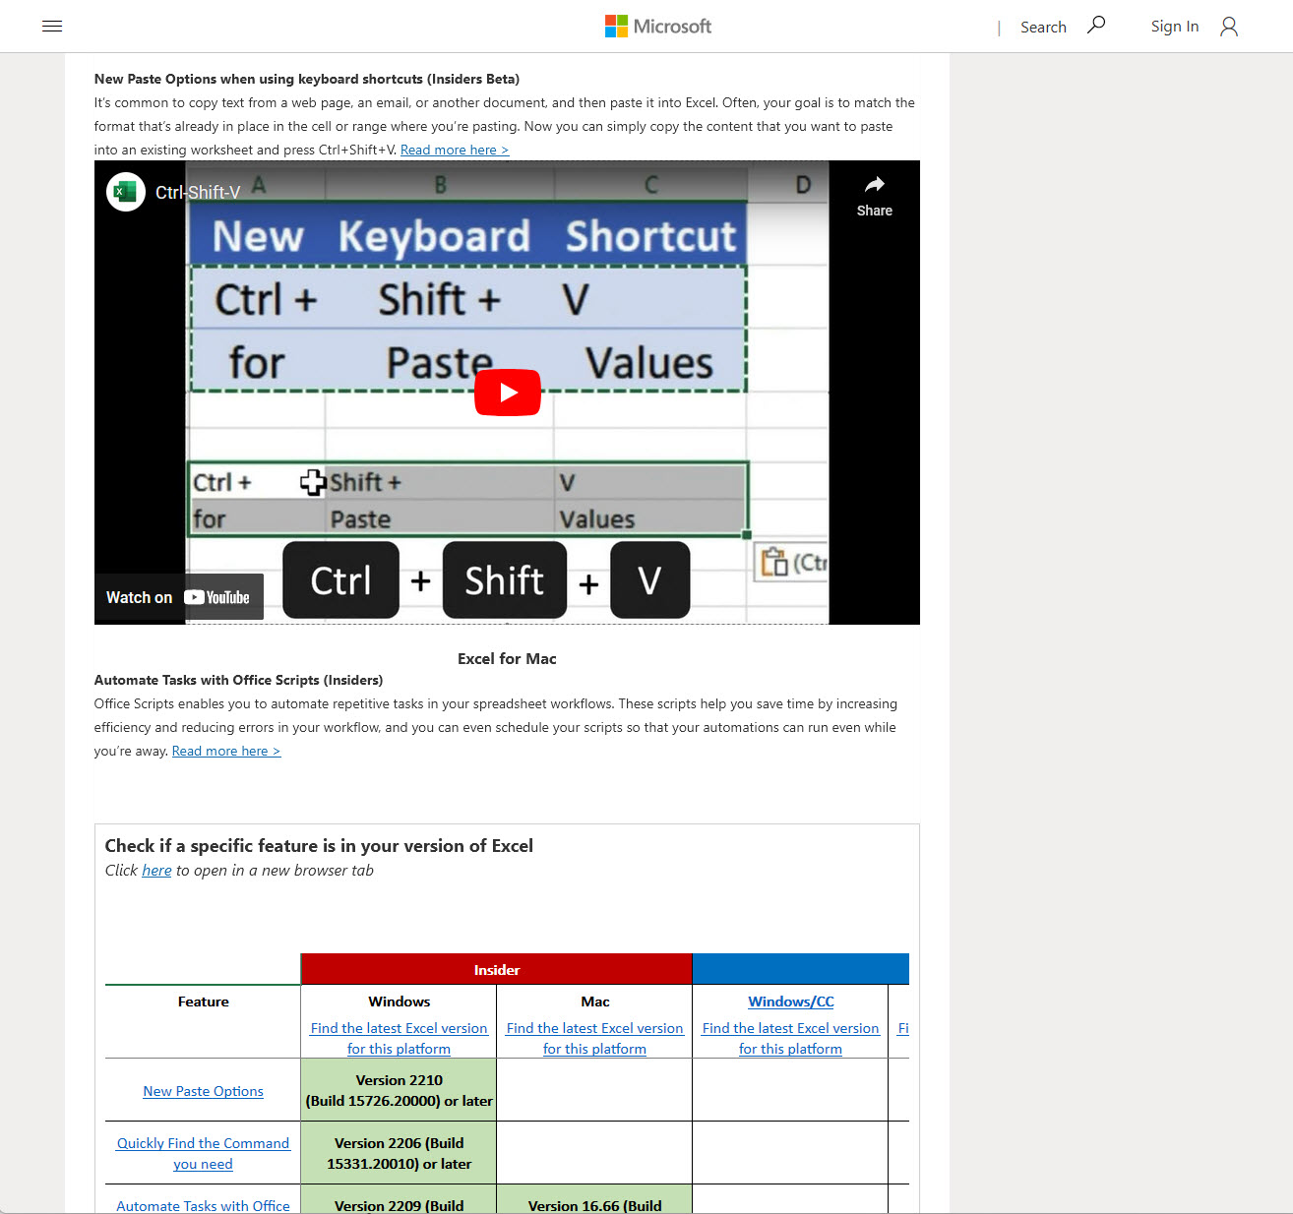Open Read more here for new paste options
The image size is (1293, 1214).
pos(454,150)
